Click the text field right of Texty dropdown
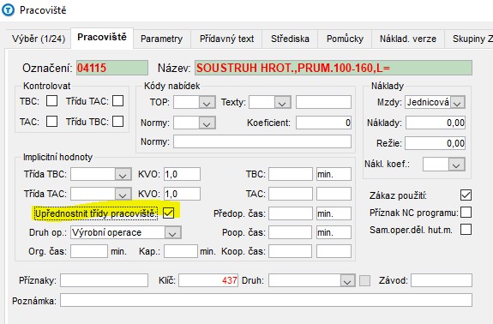The width and height of the screenshot is (493, 324). (323, 103)
